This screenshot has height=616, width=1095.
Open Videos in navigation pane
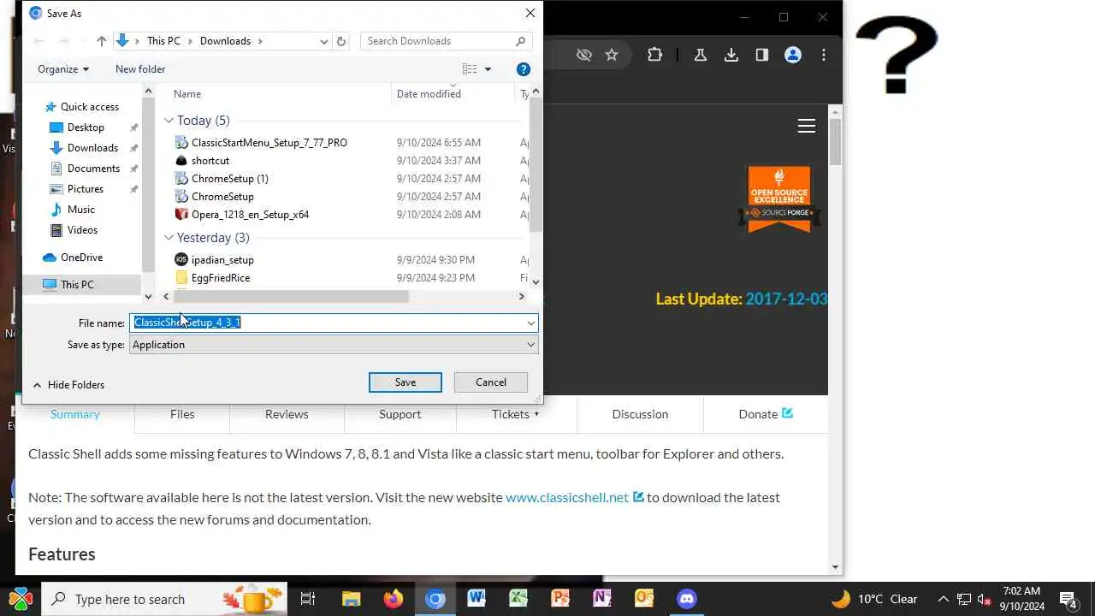[82, 230]
